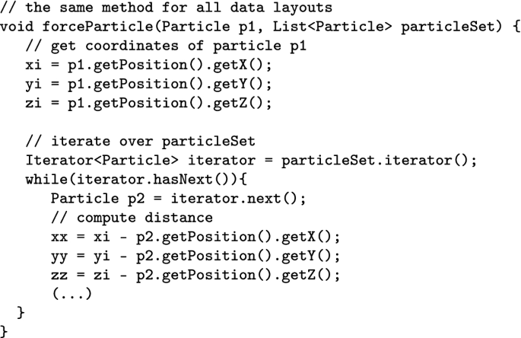Click the while keyword
Image resolution: width=521 pixels, height=338 pixels.
pos(47,180)
